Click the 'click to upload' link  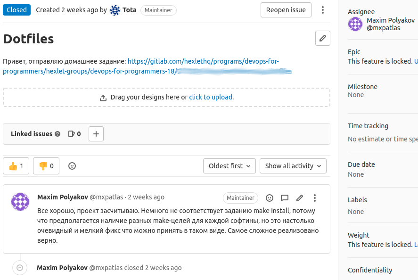[x=210, y=97]
